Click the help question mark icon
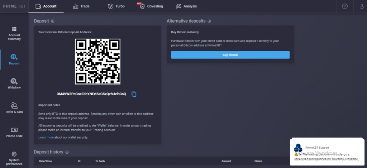The height and width of the screenshot is (168, 367). coord(345,6)
